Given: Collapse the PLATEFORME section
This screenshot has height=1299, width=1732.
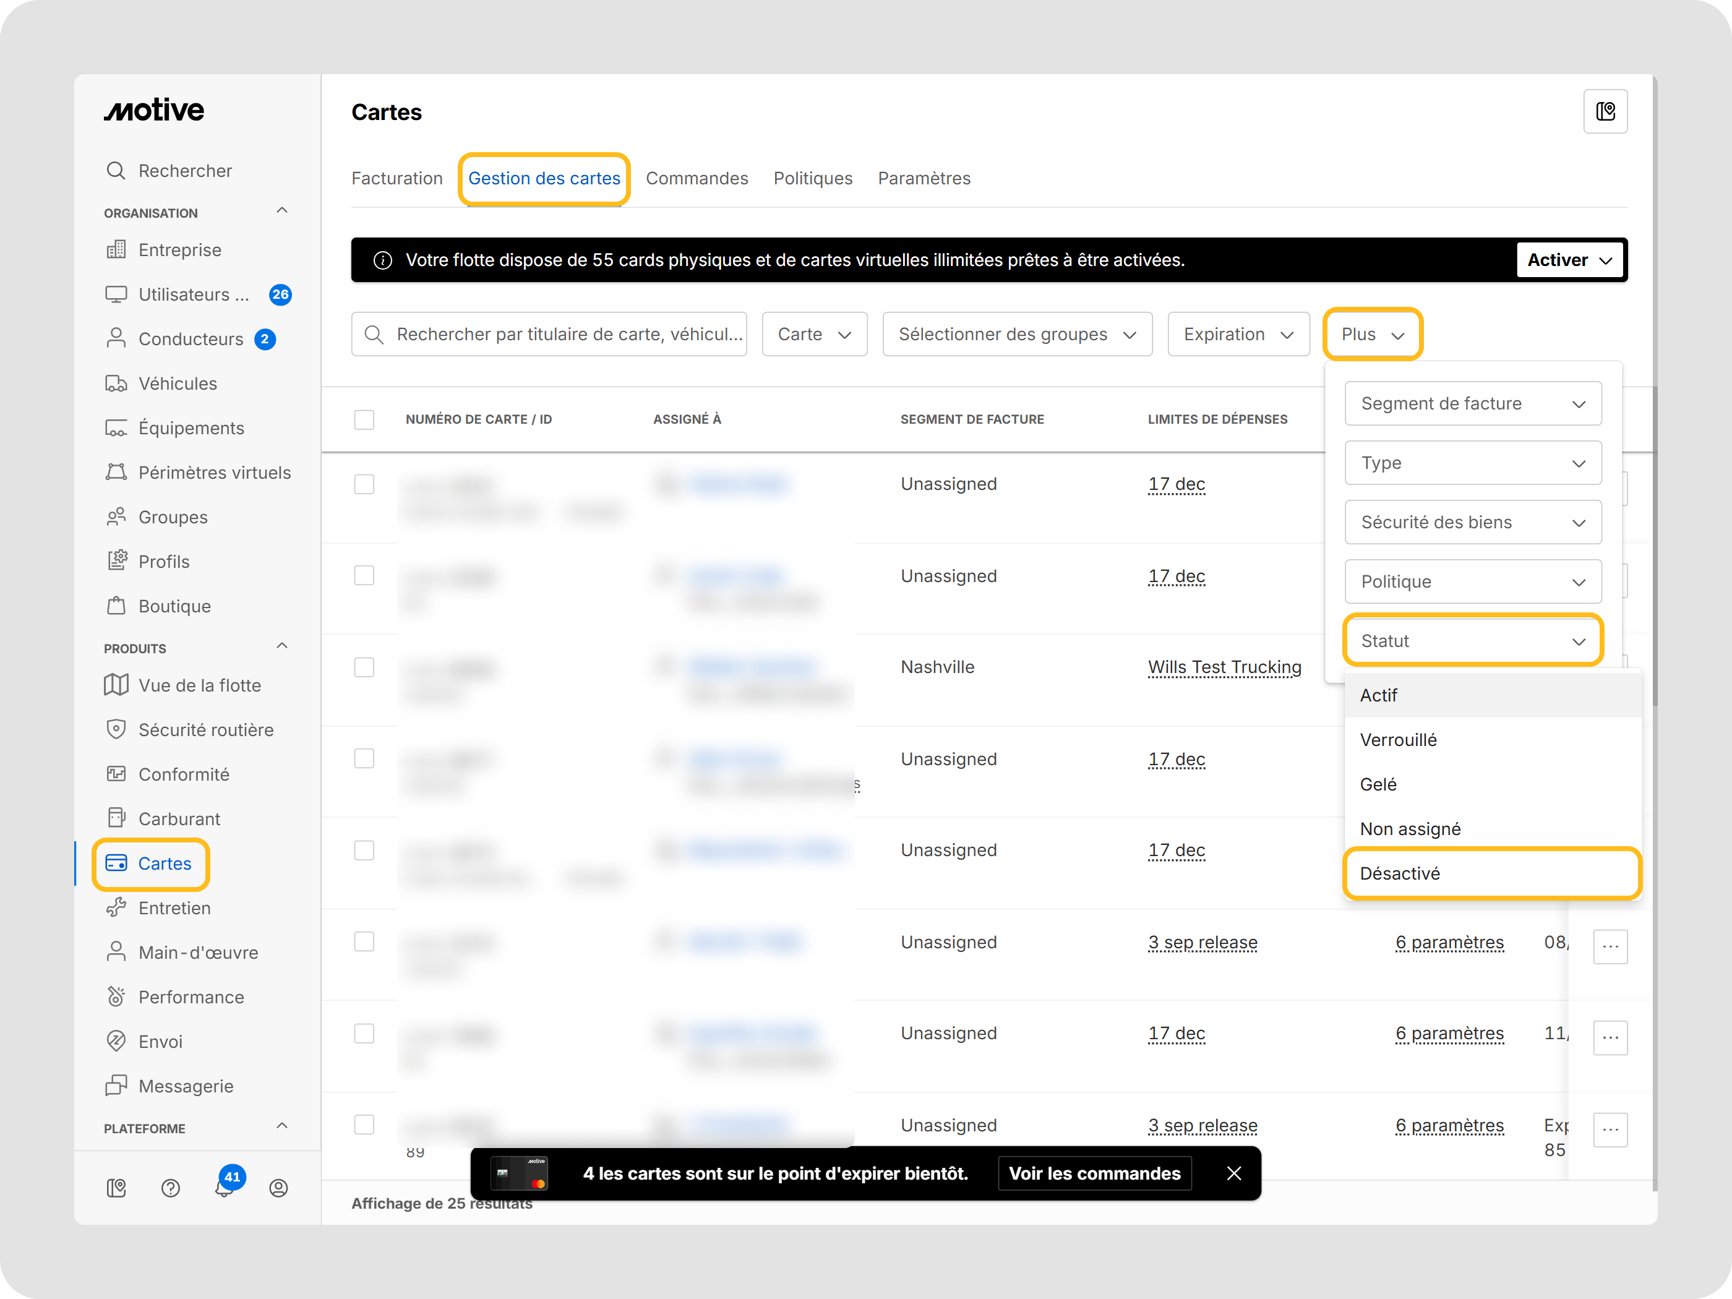Looking at the screenshot, I should (x=283, y=1127).
